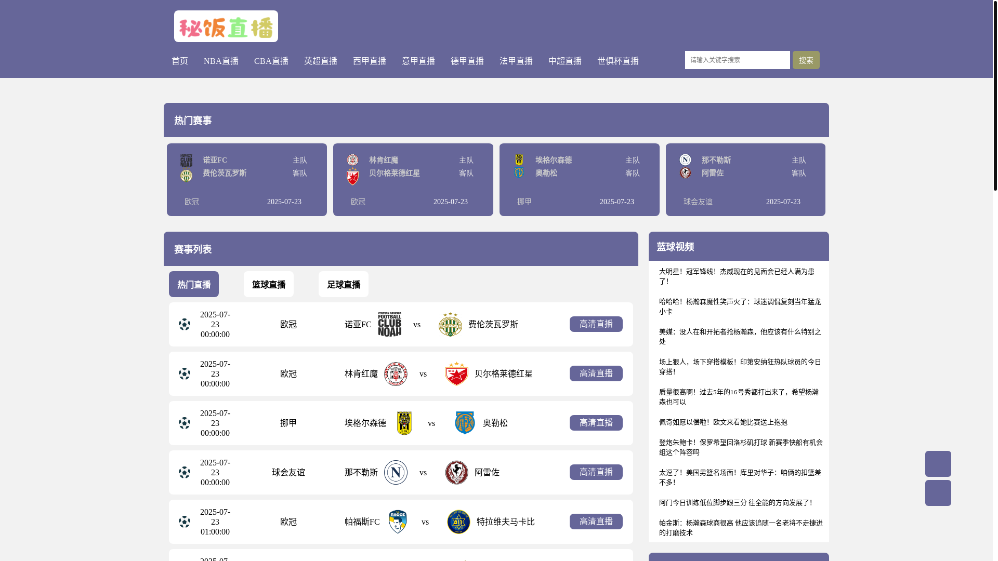
Task: Open article 太逗了！美国男篮名场面
Action: click(740, 477)
